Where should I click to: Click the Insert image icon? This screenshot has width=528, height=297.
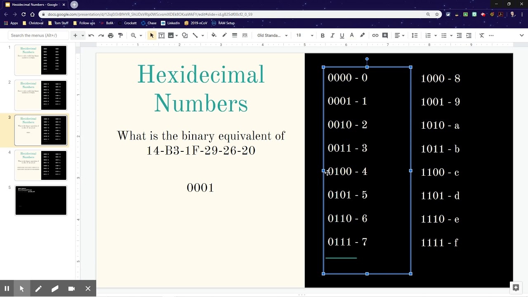(x=171, y=35)
